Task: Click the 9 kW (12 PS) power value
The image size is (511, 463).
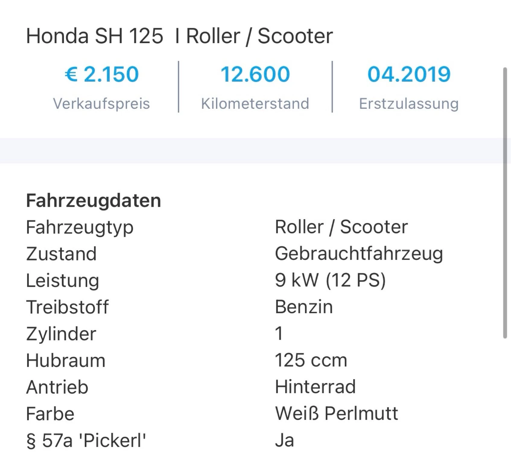Action: coord(330,280)
